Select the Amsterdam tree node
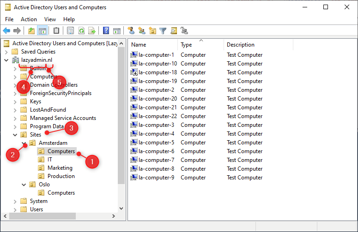 [x=53, y=143]
